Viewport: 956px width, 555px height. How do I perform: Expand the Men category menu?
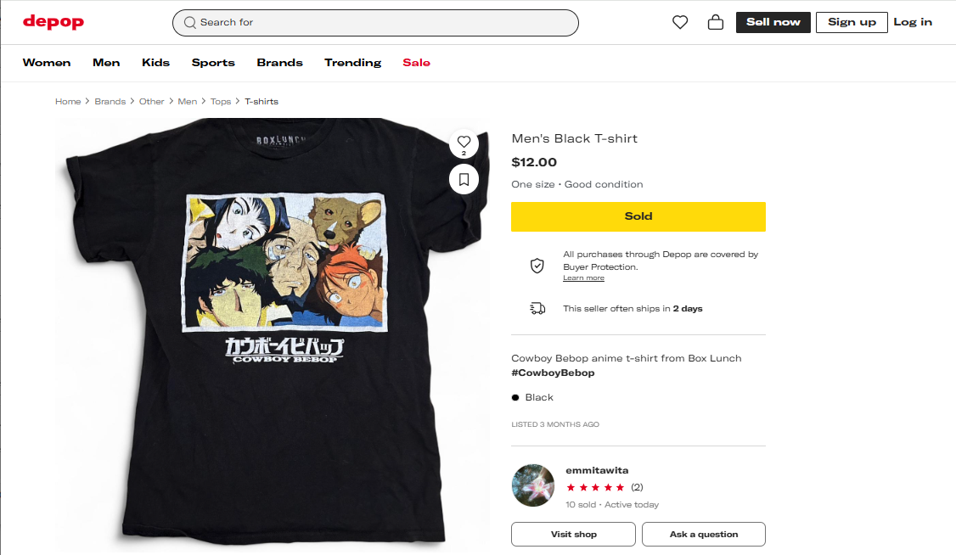(106, 62)
